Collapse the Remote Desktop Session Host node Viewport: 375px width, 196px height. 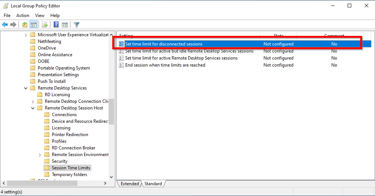coord(33,108)
